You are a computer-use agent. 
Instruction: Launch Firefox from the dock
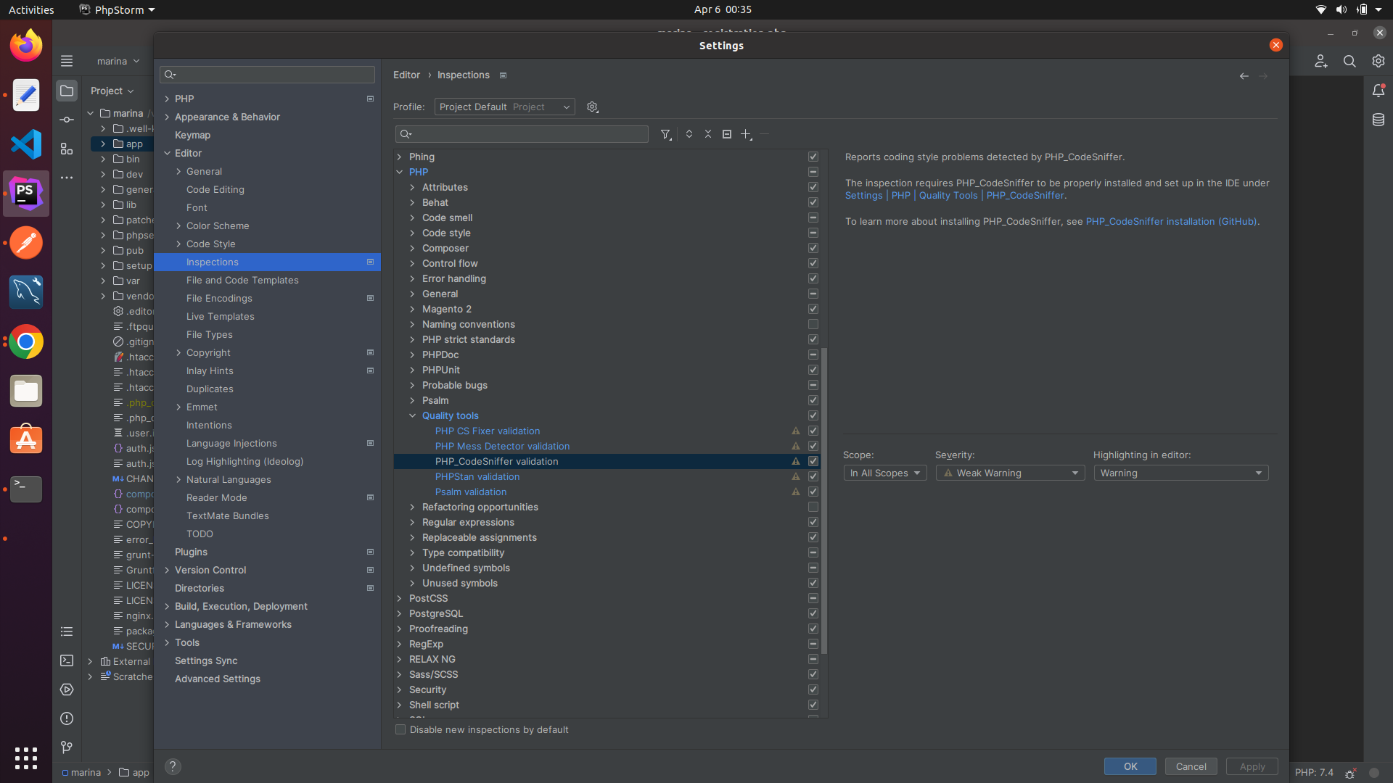26,45
